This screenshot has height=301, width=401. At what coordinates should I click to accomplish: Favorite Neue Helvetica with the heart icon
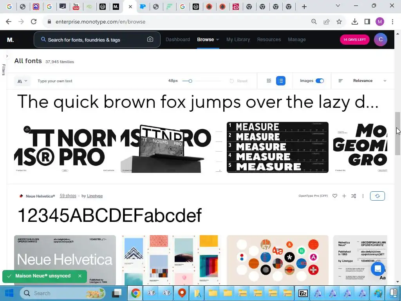click(x=334, y=196)
